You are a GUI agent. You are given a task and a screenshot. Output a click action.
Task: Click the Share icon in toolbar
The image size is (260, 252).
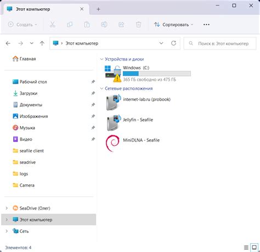pos(121,24)
